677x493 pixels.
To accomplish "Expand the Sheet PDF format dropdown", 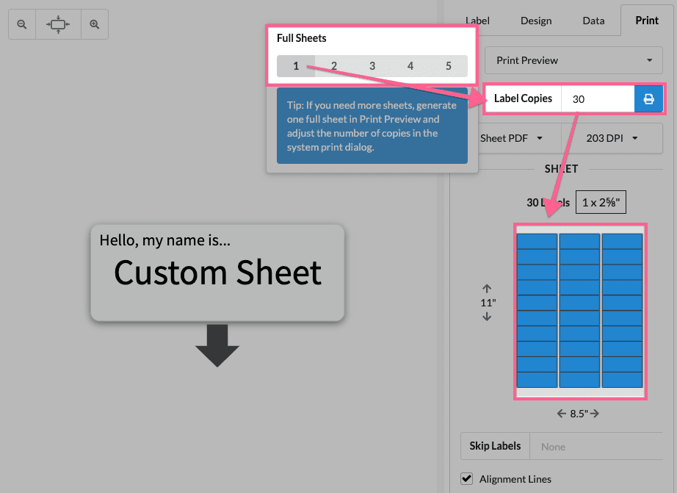I will [511, 138].
